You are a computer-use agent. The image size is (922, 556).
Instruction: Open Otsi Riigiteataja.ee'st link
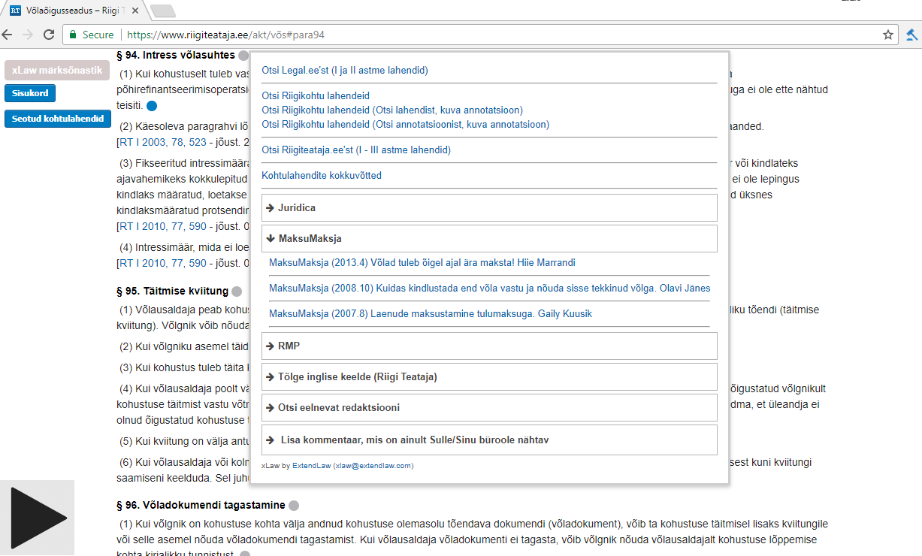click(x=356, y=150)
